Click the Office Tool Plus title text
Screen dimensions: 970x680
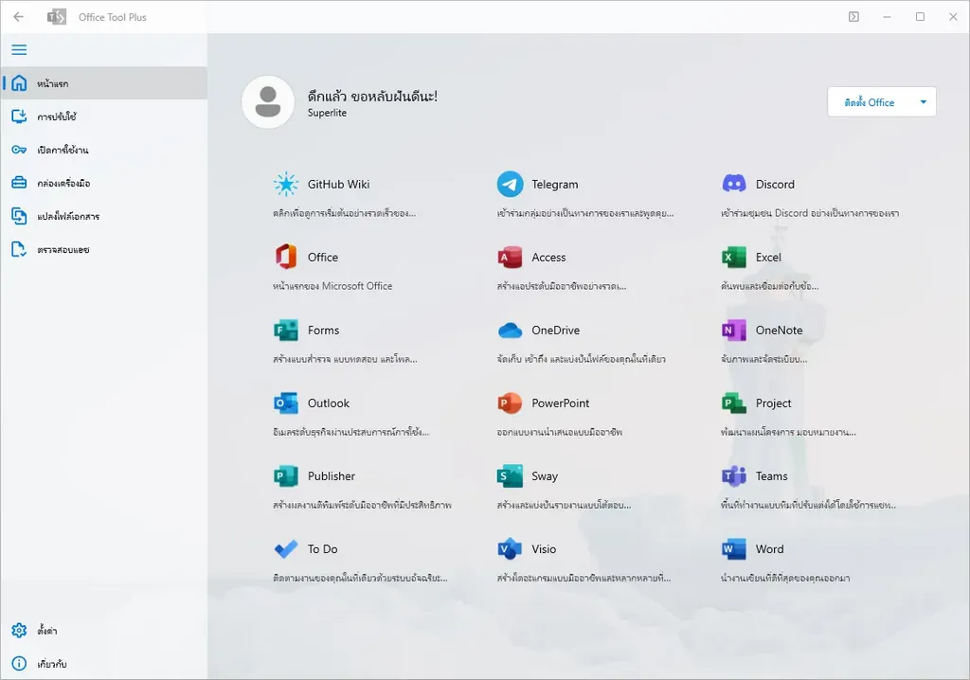tap(113, 17)
